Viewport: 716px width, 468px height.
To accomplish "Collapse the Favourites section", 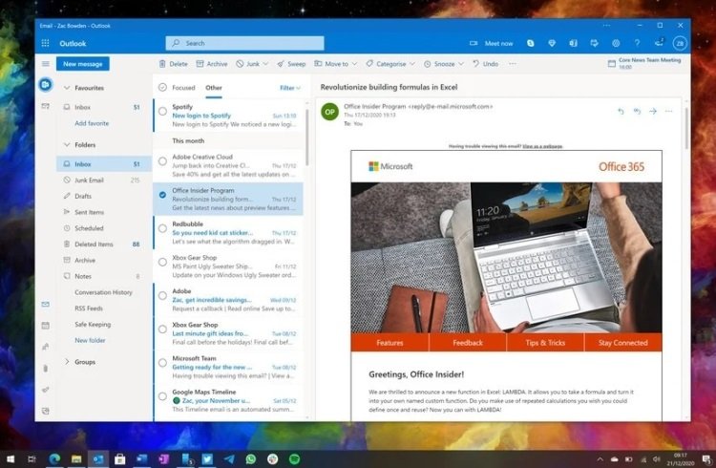I will [x=67, y=87].
